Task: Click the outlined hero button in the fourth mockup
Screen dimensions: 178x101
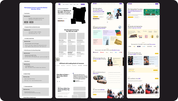Action: [137, 17]
